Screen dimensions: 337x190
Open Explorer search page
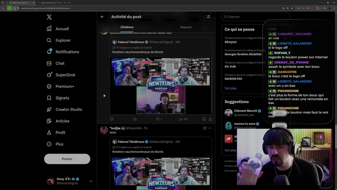[59, 40]
